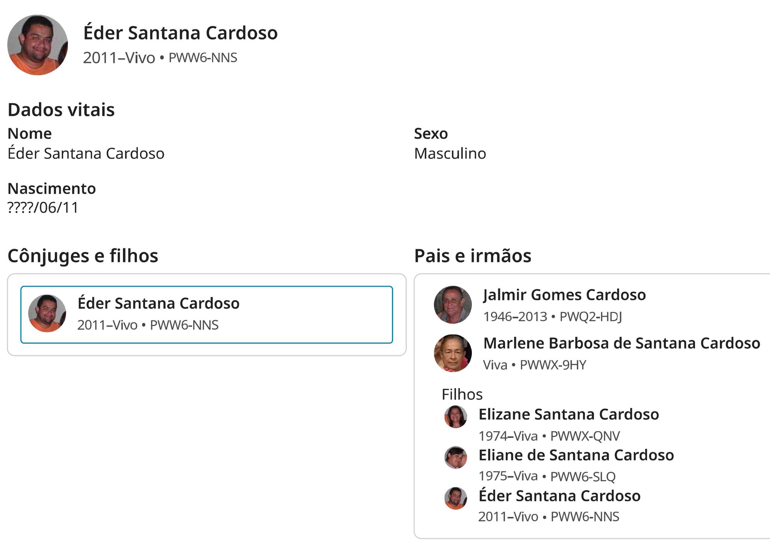
Task: Open Jalmir Gomes Cardoso's portrait photo
Action: [x=453, y=305]
